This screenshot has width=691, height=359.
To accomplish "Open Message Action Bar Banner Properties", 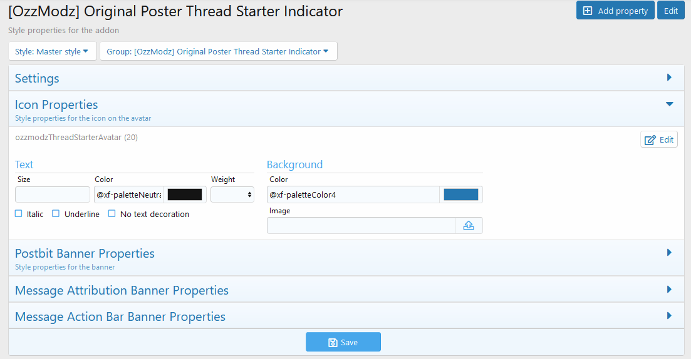I will pyautogui.click(x=669, y=316).
